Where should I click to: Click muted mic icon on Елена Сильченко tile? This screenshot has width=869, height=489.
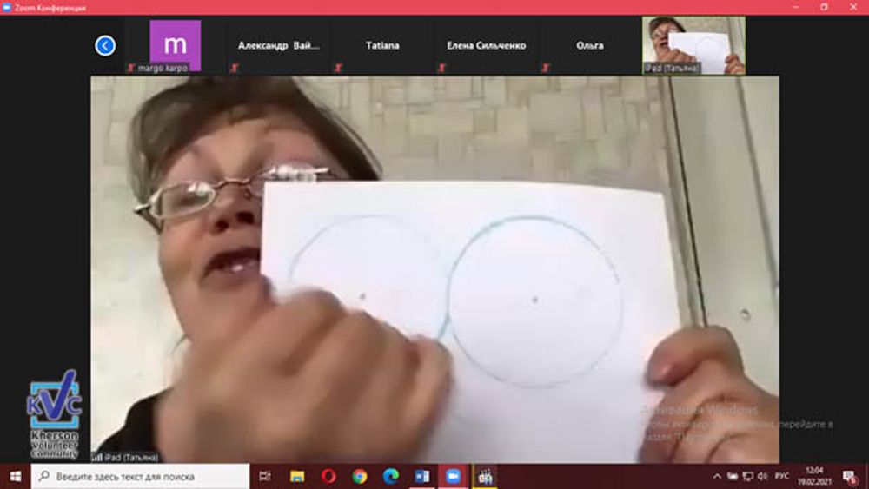[x=441, y=68]
